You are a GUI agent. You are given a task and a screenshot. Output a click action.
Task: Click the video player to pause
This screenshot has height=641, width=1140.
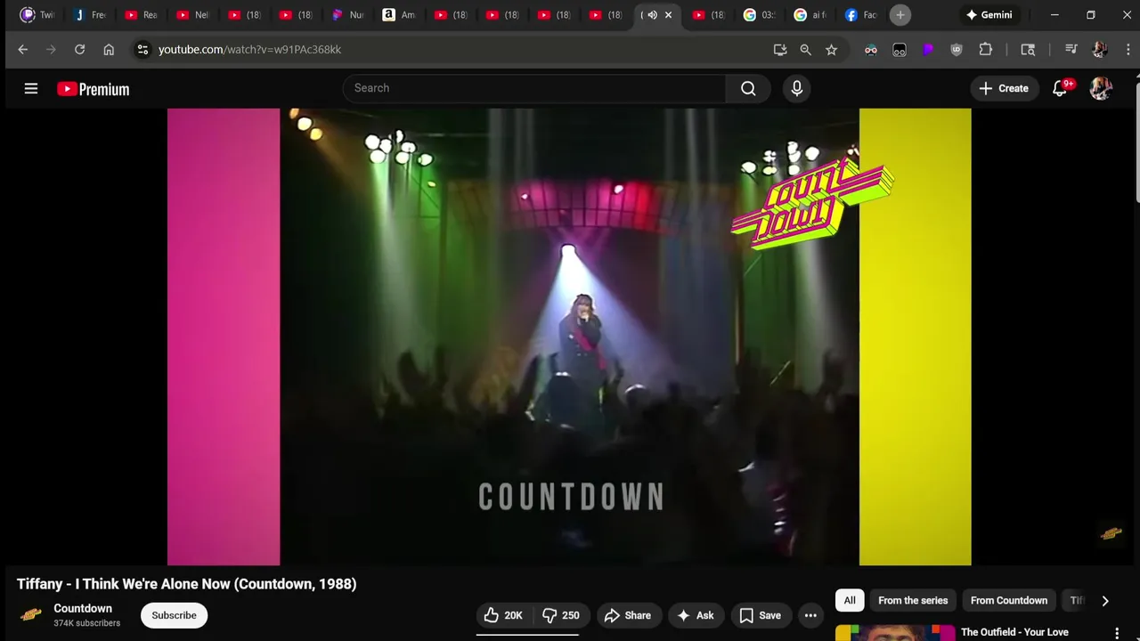point(569,337)
